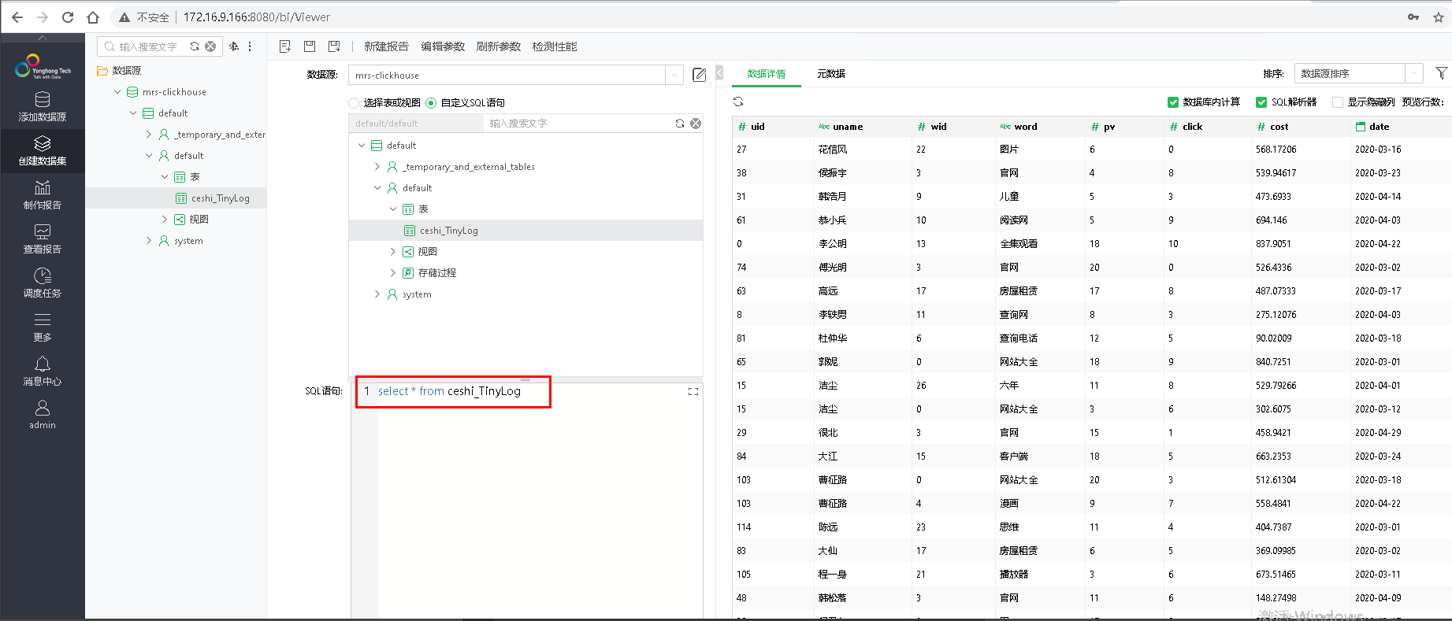The image size is (1452, 621).
Task: Click the filter funnel icon
Action: point(1441,73)
